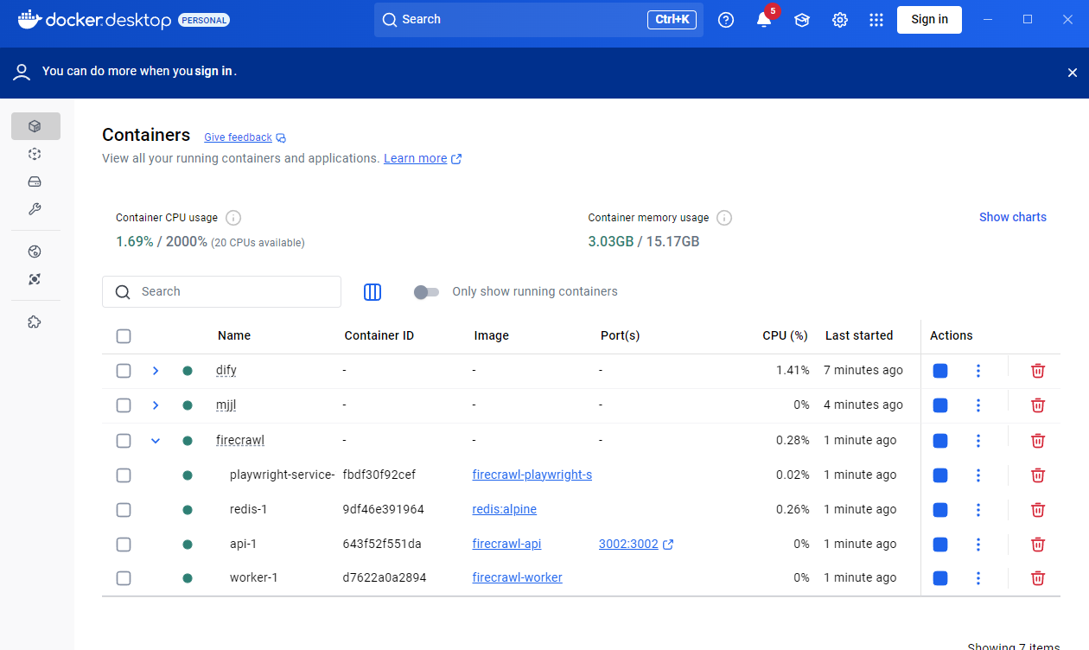Click the Show charts link
The width and height of the screenshot is (1089, 650).
click(1012, 217)
